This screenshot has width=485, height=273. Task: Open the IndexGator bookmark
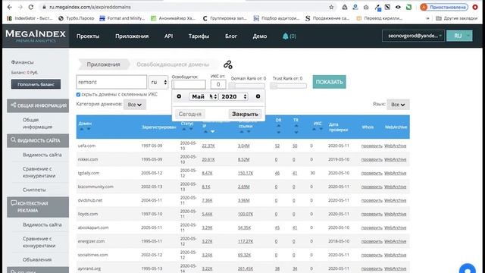tap(30, 18)
